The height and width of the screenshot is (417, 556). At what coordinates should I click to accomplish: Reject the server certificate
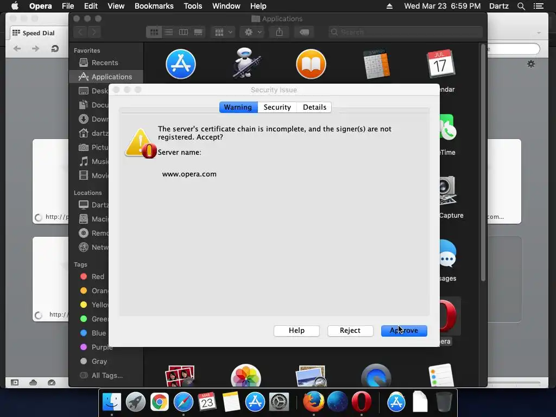point(350,331)
